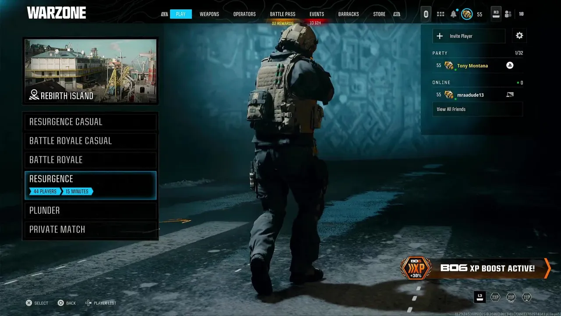
Task: Click the plus icon for Invite Player
Action: [x=440, y=36]
